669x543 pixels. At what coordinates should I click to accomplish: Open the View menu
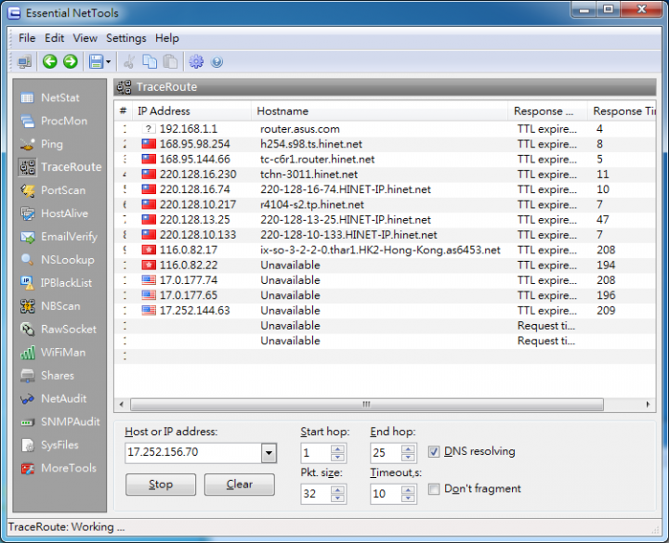pos(85,38)
